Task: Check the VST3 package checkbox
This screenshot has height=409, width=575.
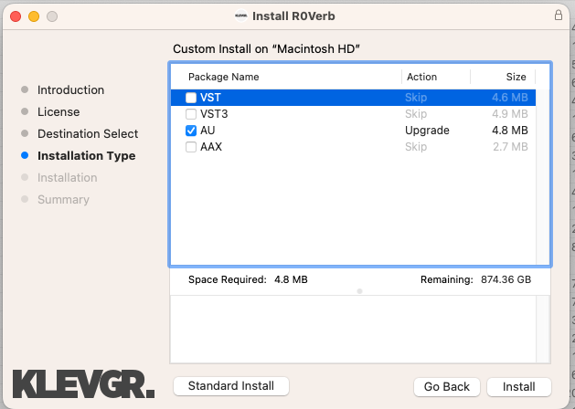Action: pyautogui.click(x=191, y=114)
